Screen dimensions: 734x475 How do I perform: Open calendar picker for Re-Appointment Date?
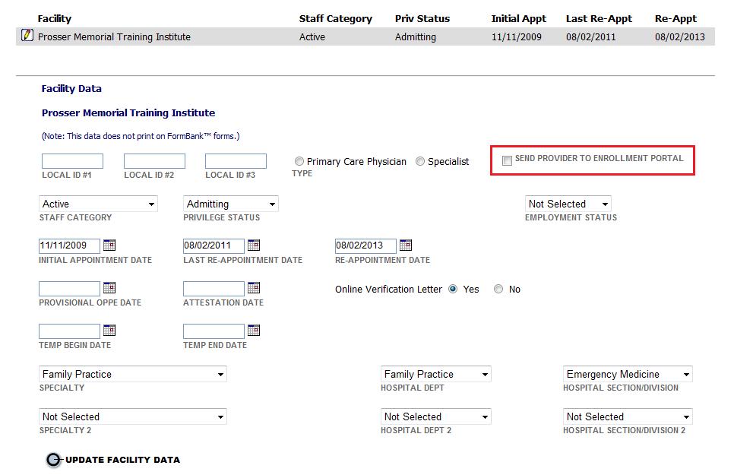pos(406,245)
